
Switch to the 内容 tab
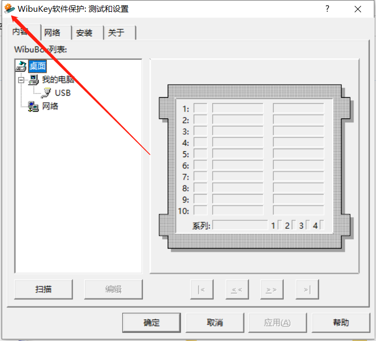coord(24,32)
